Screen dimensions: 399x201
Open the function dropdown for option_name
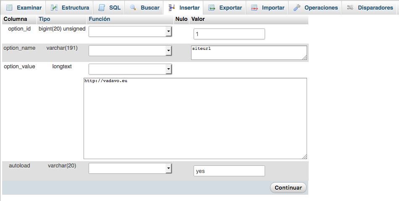pyautogui.click(x=130, y=51)
